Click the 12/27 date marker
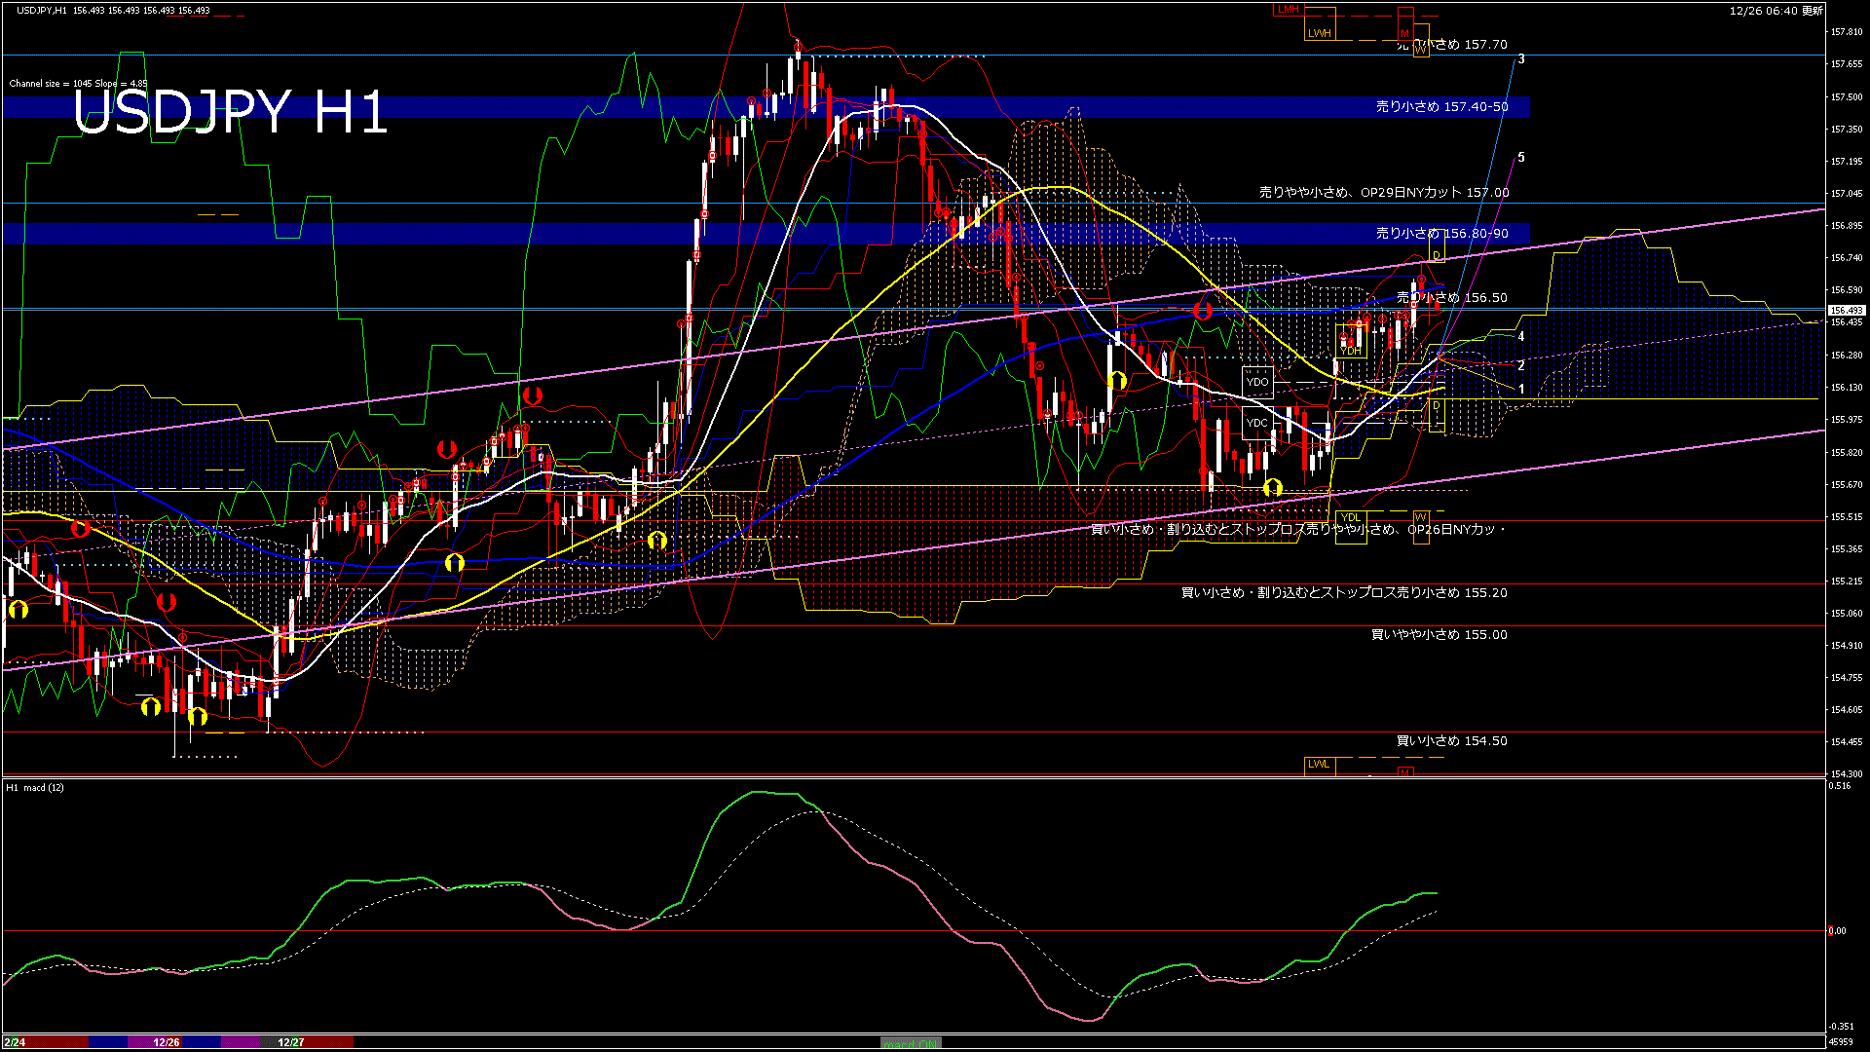The height and width of the screenshot is (1052, 1870). (291, 1042)
